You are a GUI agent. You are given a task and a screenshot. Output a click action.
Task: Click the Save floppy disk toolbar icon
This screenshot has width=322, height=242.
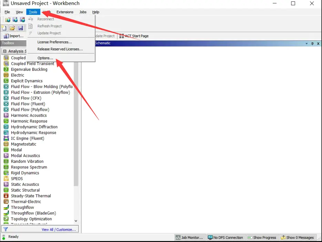(21, 28)
